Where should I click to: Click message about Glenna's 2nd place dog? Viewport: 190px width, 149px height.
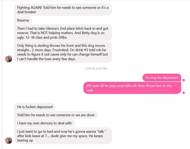tap(63, 33)
